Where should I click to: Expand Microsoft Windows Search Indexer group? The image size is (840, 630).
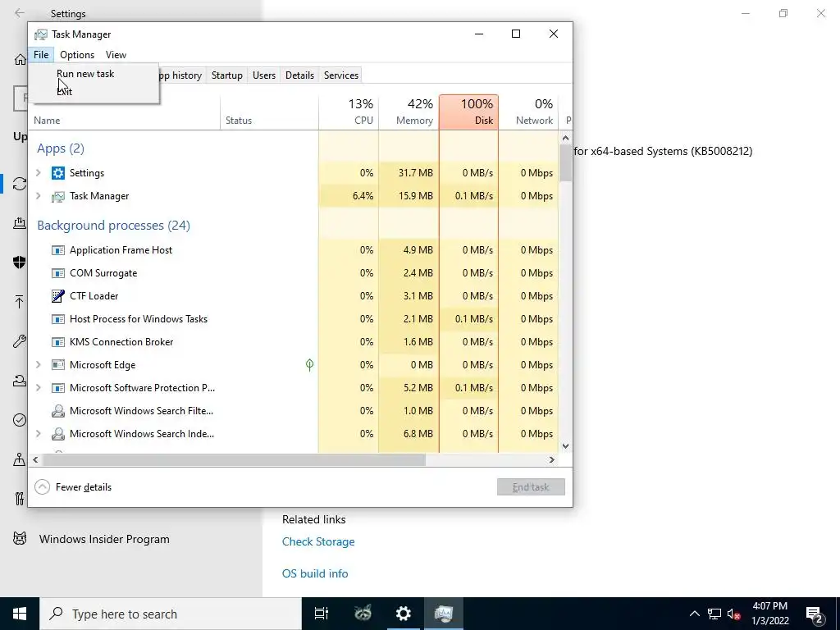[38, 433]
